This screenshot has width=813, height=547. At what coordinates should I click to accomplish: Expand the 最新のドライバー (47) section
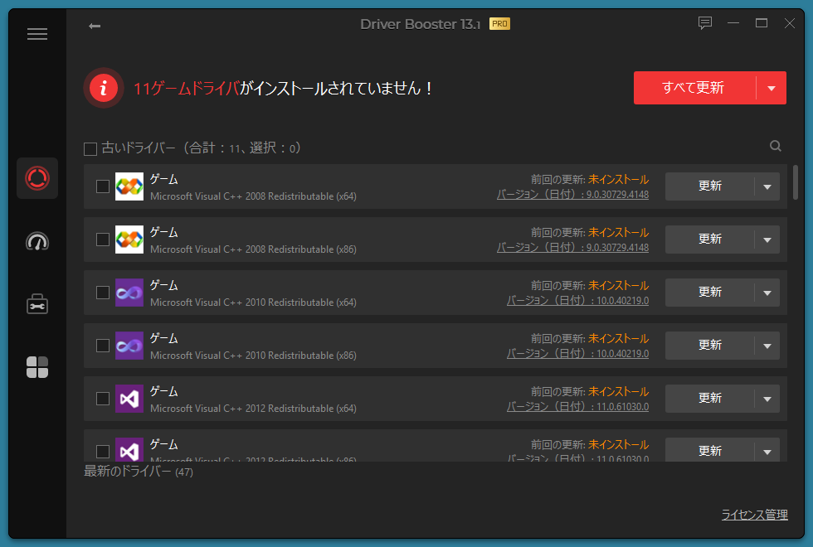[138, 472]
